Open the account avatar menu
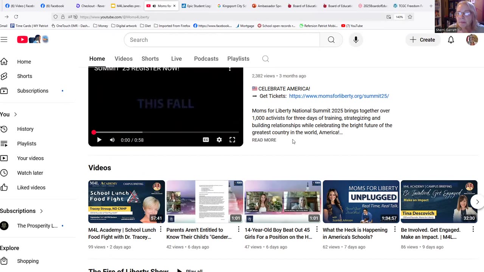 point(472,40)
